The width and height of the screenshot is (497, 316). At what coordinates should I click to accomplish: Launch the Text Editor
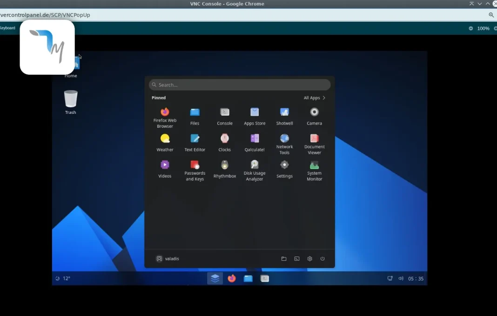(195, 144)
